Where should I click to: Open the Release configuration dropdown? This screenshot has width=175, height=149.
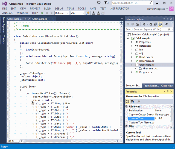point(68,13)
